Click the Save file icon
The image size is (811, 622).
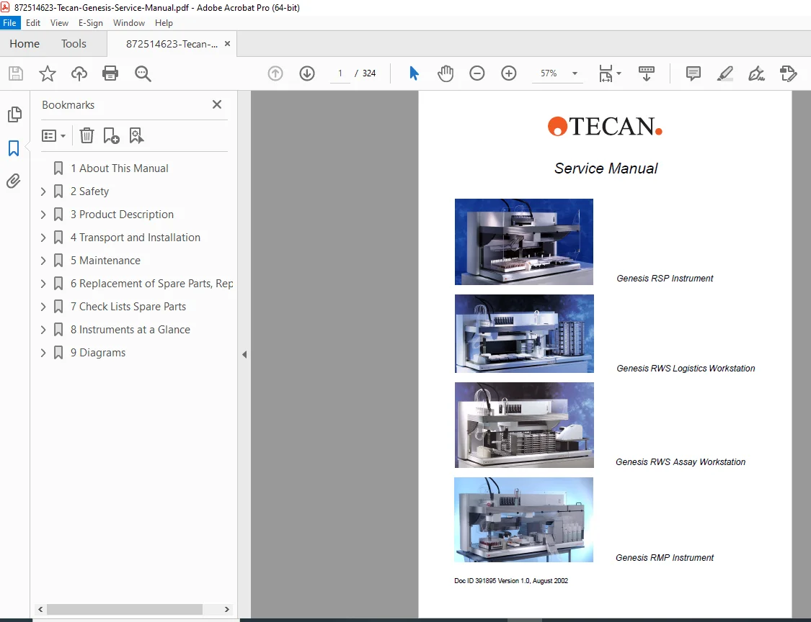point(16,73)
